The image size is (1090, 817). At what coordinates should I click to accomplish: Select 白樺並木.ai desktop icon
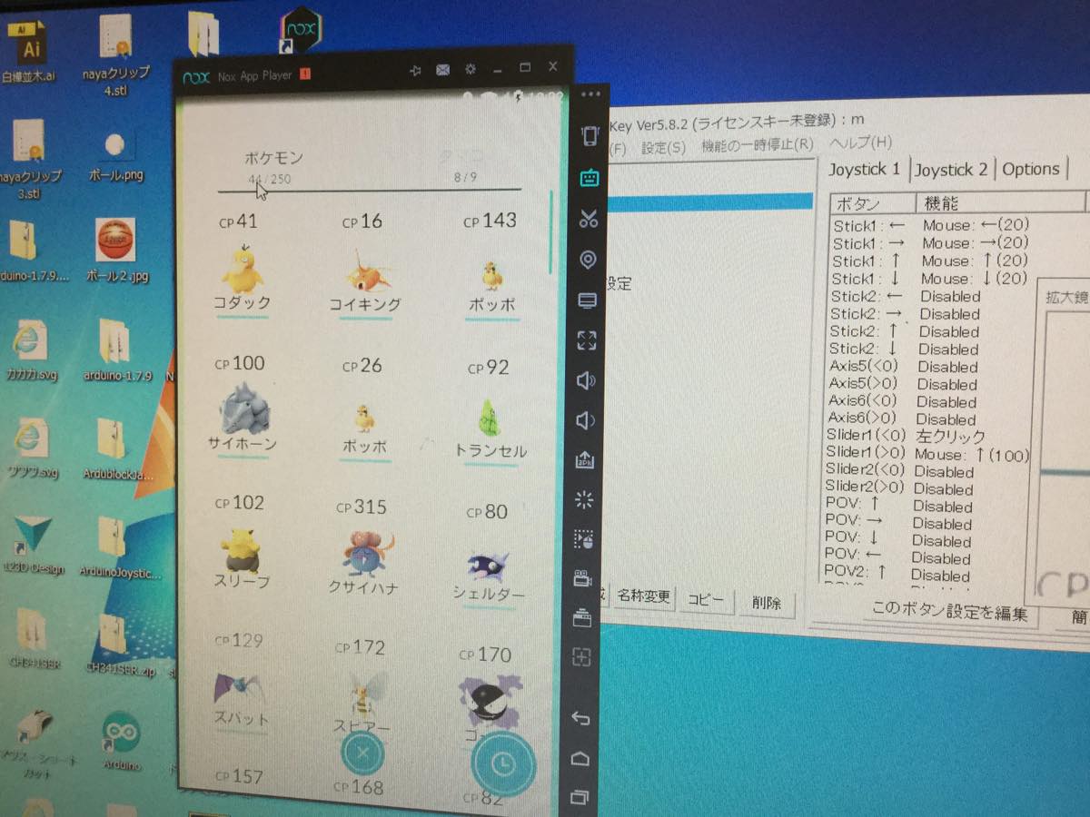pos(29,52)
